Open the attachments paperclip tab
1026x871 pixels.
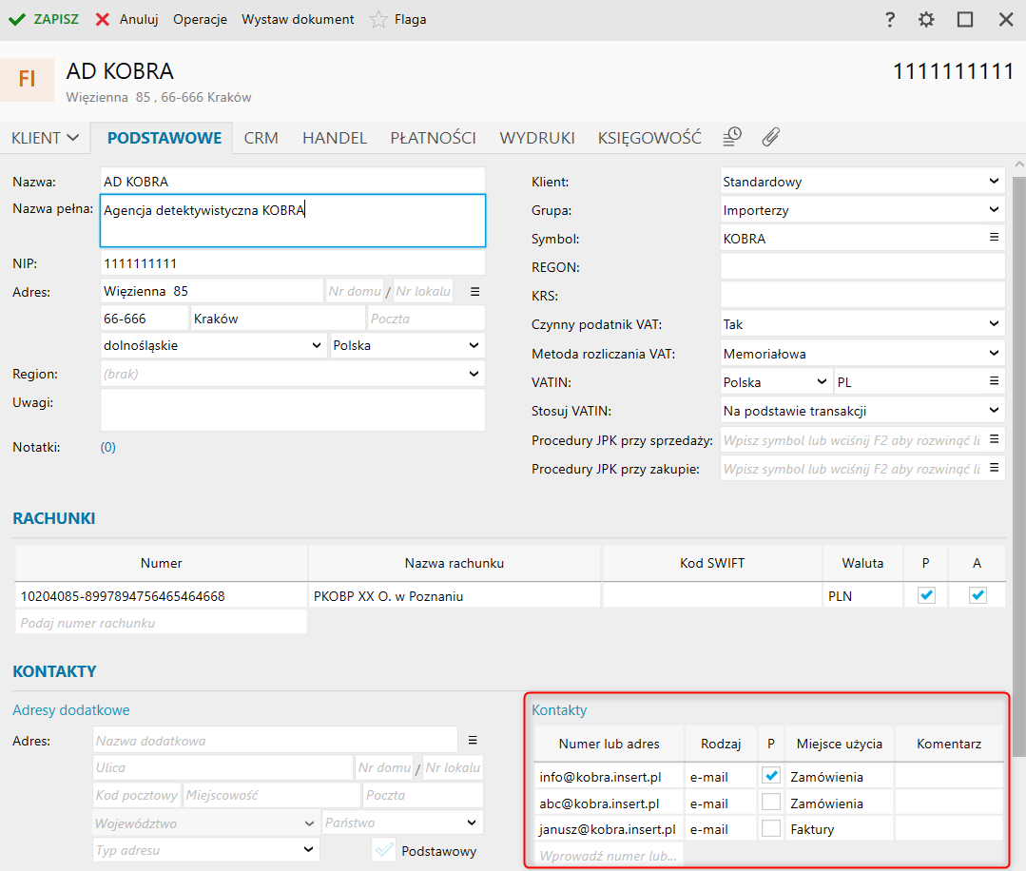(770, 137)
